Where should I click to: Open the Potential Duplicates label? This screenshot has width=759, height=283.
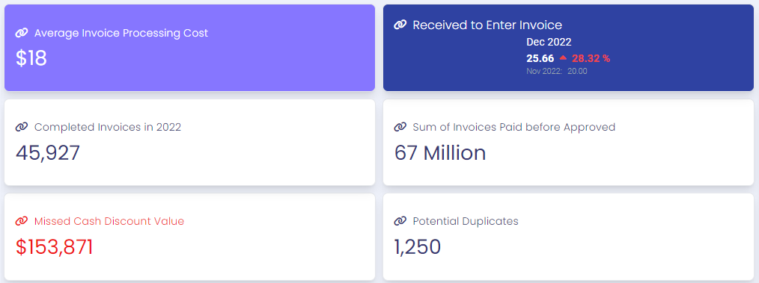coord(465,221)
